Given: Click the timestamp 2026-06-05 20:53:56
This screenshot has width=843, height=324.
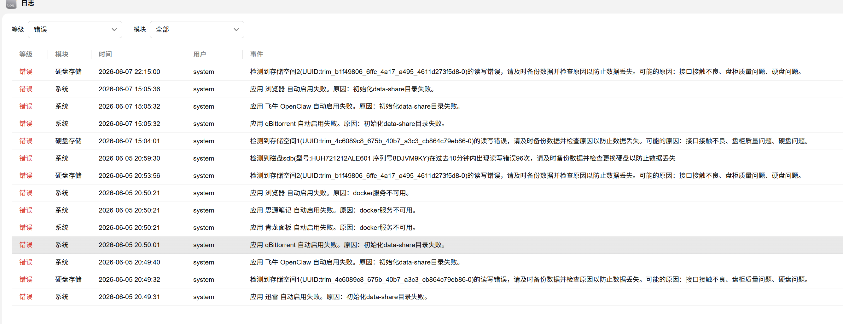Looking at the screenshot, I should point(129,176).
